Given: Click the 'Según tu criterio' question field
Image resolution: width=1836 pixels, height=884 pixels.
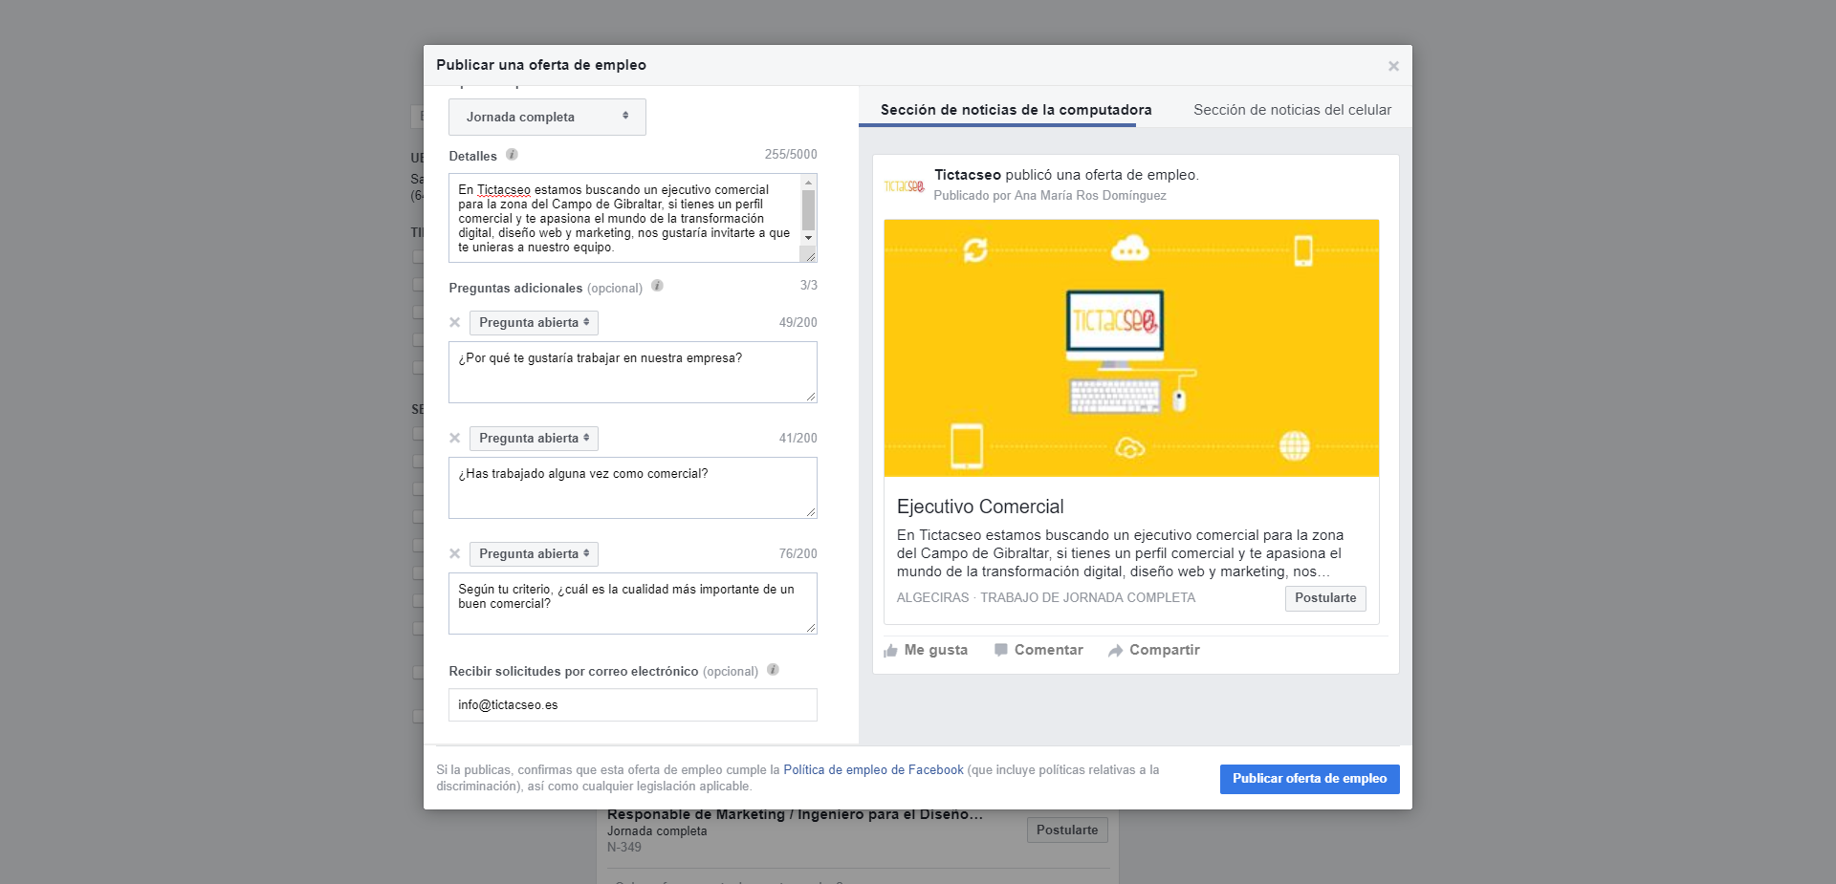Looking at the screenshot, I should click(x=633, y=603).
